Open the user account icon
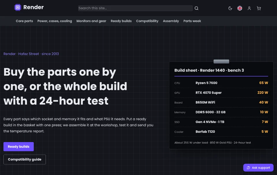277x175 pixels. point(249,8)
